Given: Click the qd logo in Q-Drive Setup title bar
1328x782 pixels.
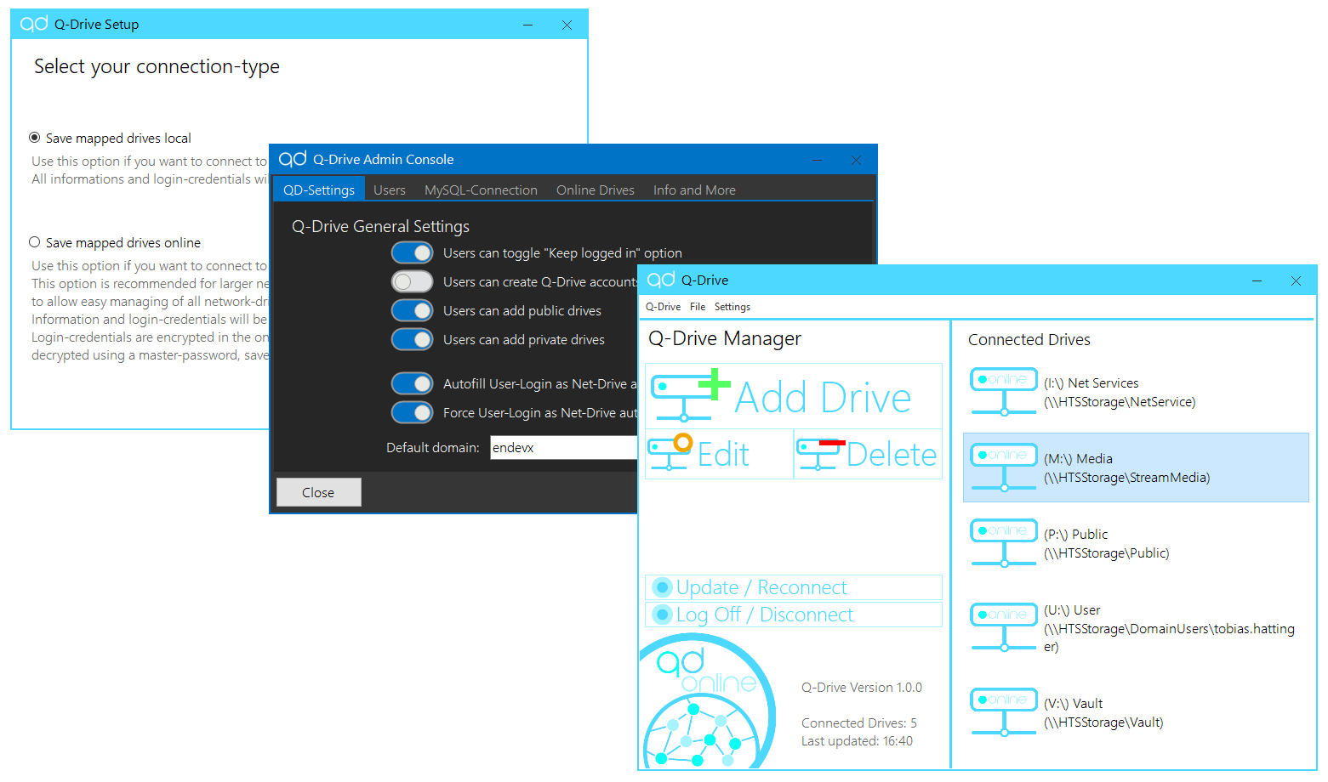Looking at the screenshot, I should click(x=34, y=24).
